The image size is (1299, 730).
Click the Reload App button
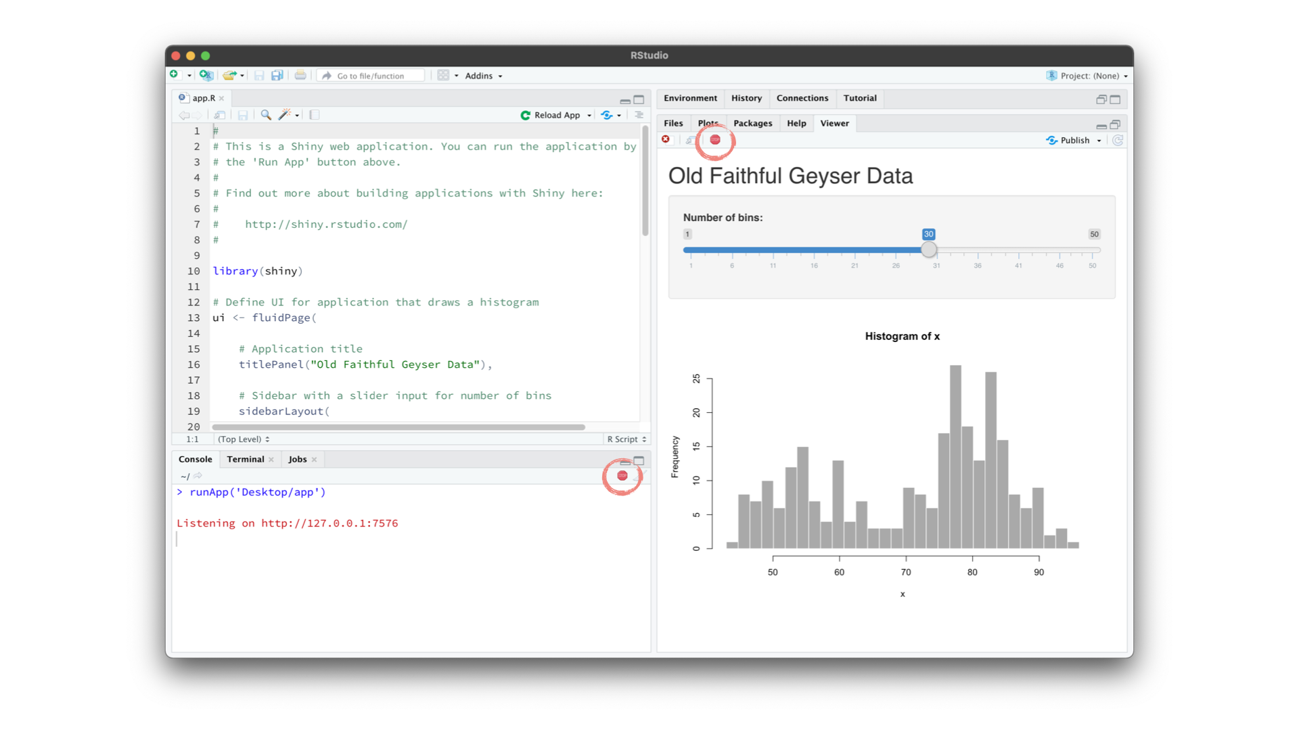click(x=555, y=115)
